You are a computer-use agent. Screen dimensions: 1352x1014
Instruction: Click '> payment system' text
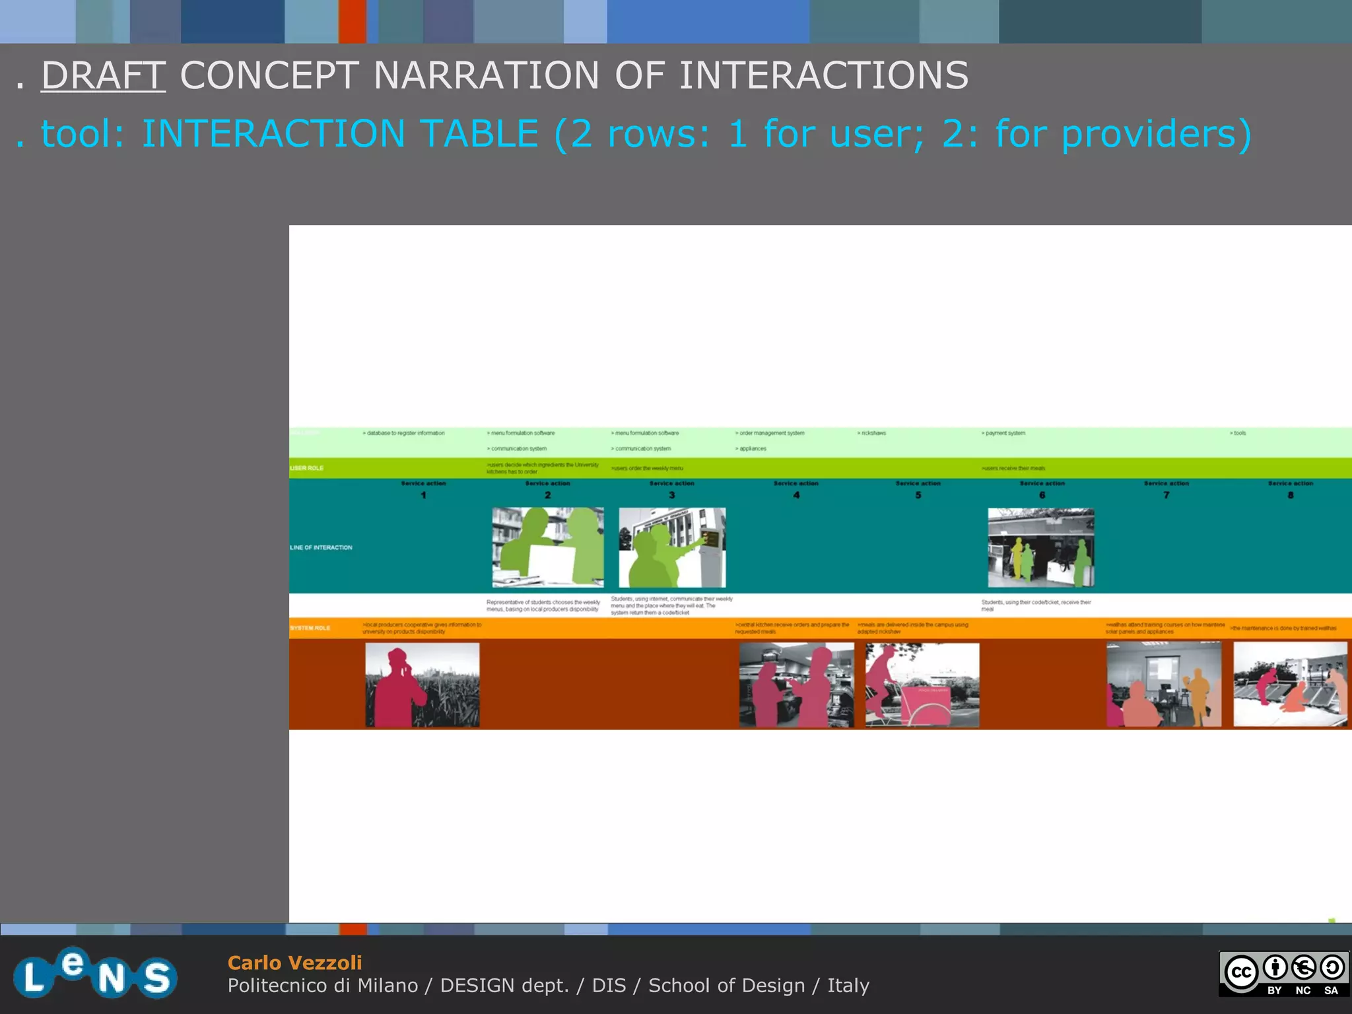click(x=1003, y=433)
